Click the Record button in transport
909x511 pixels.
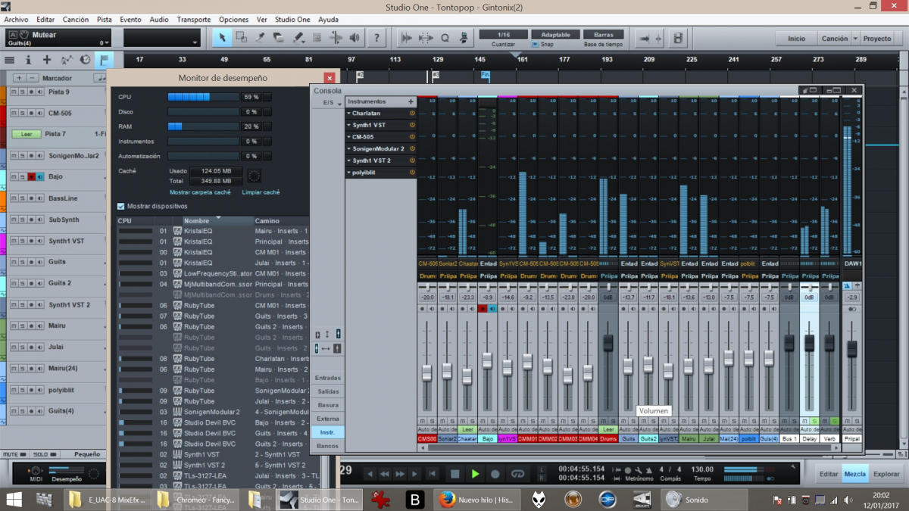495,474
